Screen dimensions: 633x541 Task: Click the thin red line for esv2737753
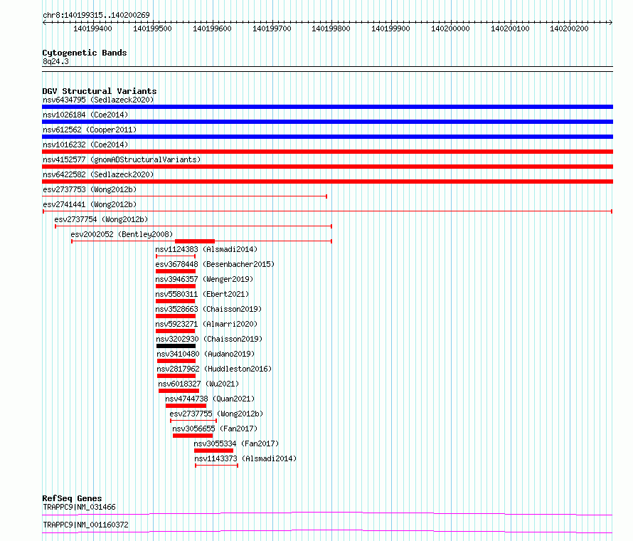coord(184,196)
